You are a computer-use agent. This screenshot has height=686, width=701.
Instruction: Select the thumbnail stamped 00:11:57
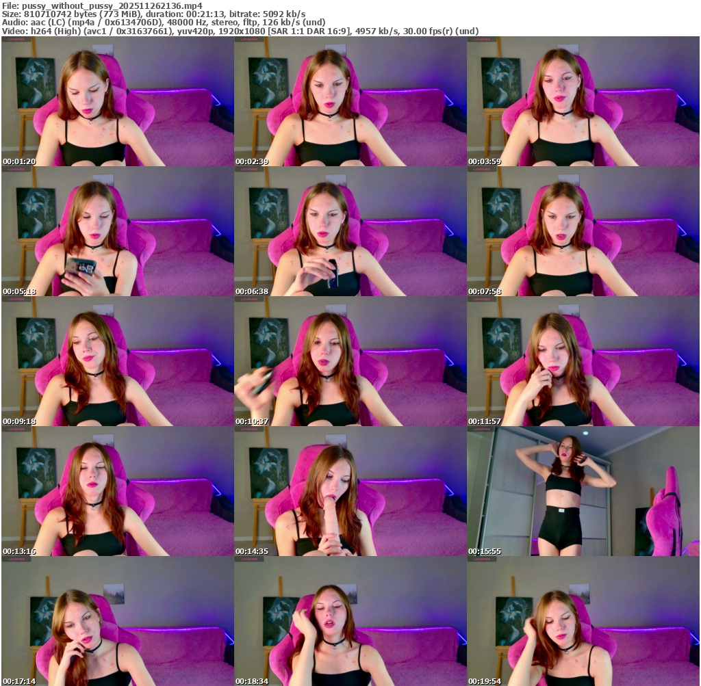(583, 361)
